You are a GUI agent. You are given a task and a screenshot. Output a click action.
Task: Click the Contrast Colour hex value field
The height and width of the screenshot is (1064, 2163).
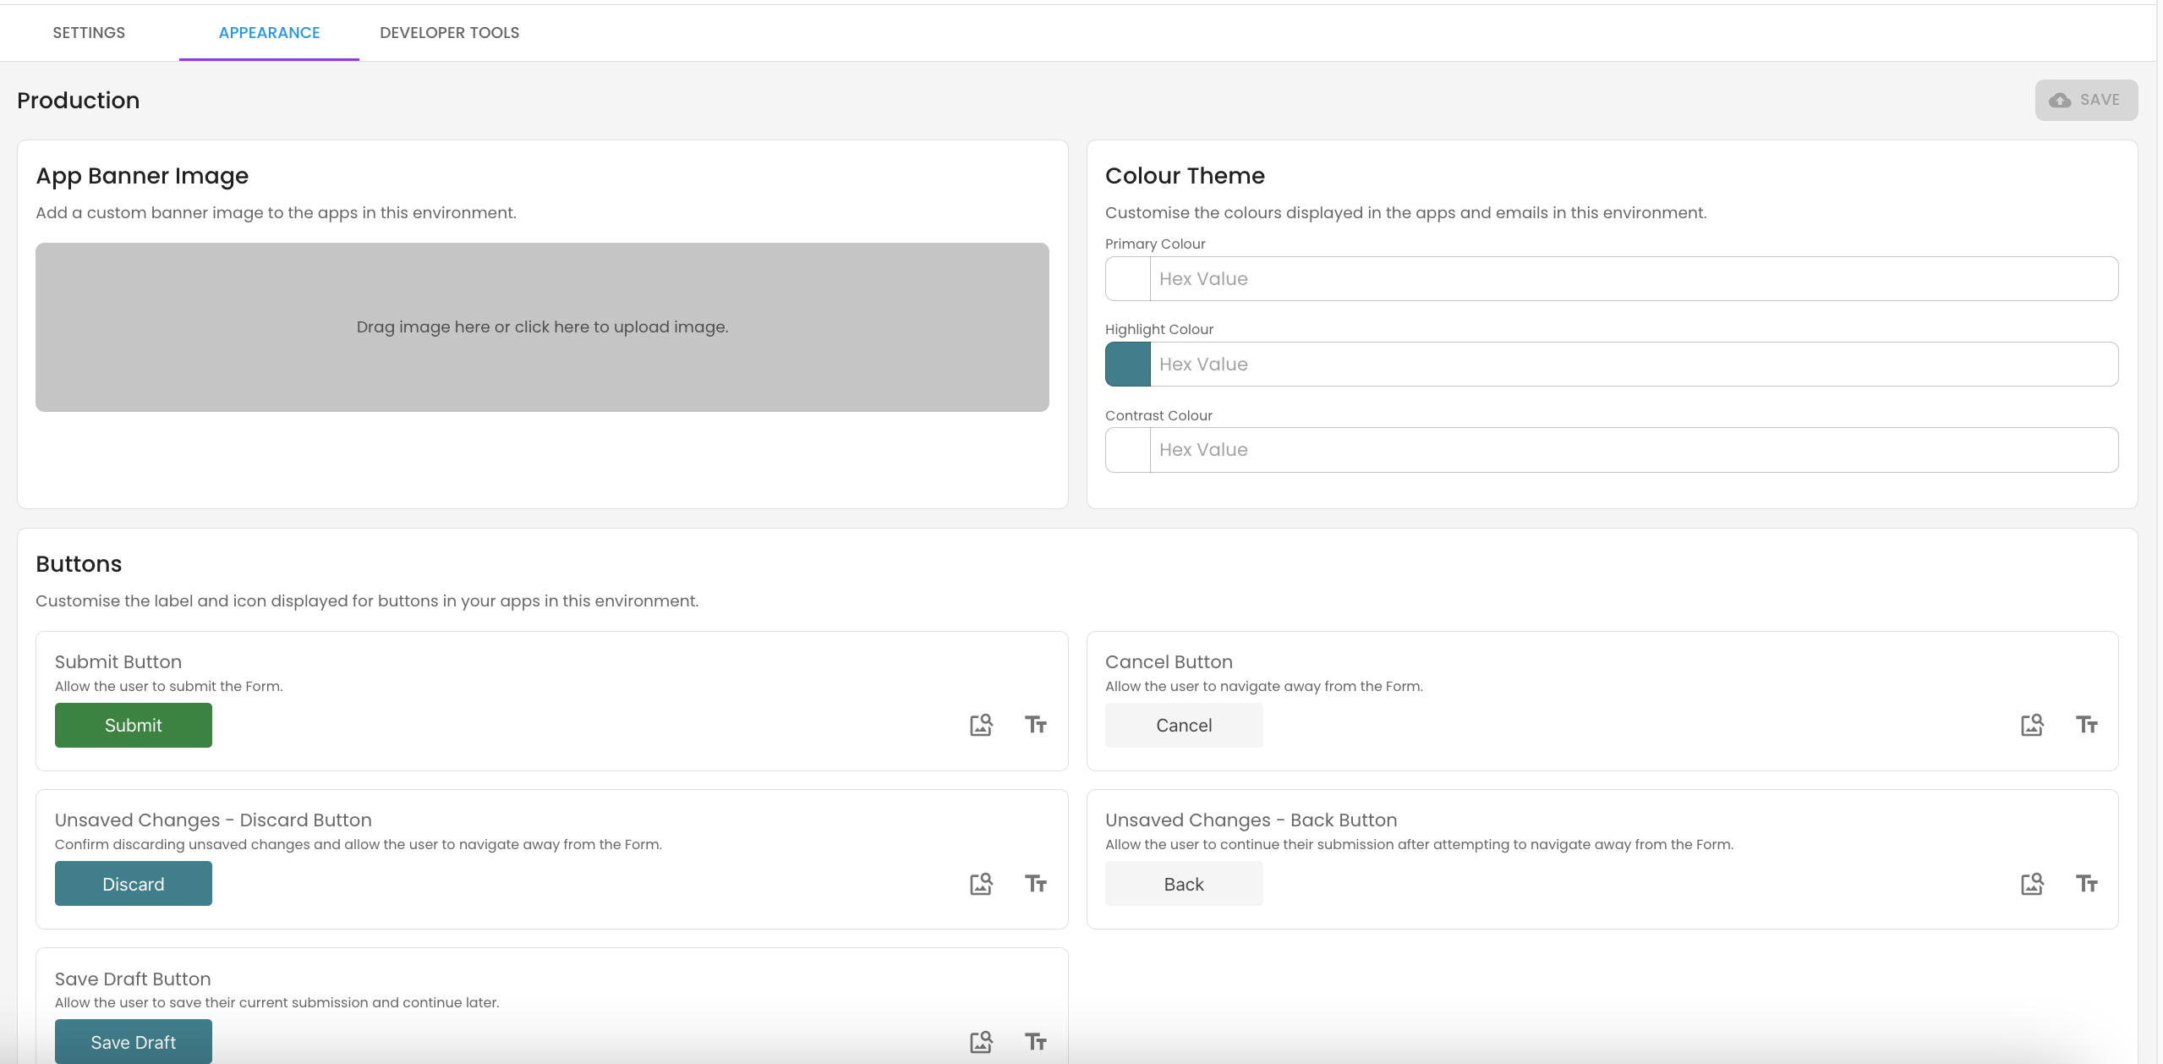pos(1632,450)
